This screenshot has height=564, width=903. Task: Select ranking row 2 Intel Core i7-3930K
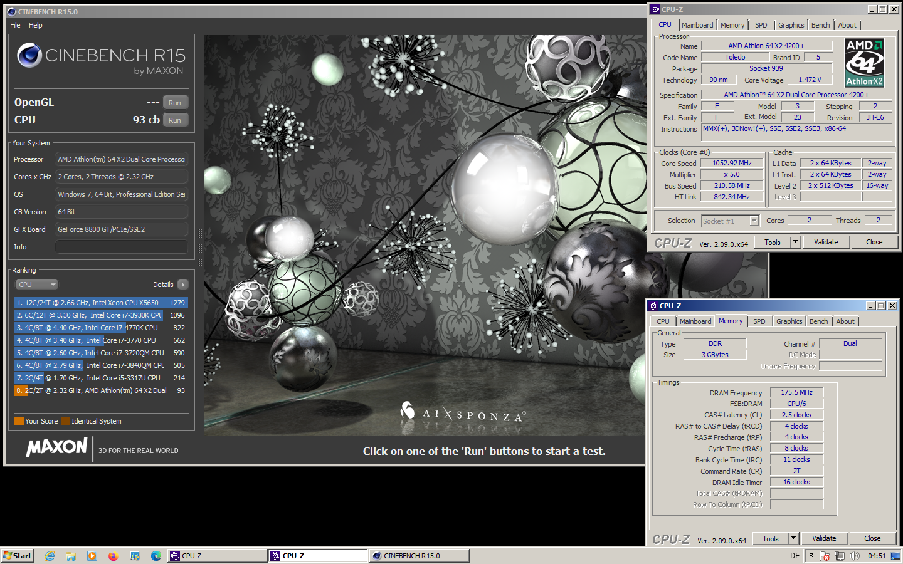pyautogui.click(x=101, y=315)
